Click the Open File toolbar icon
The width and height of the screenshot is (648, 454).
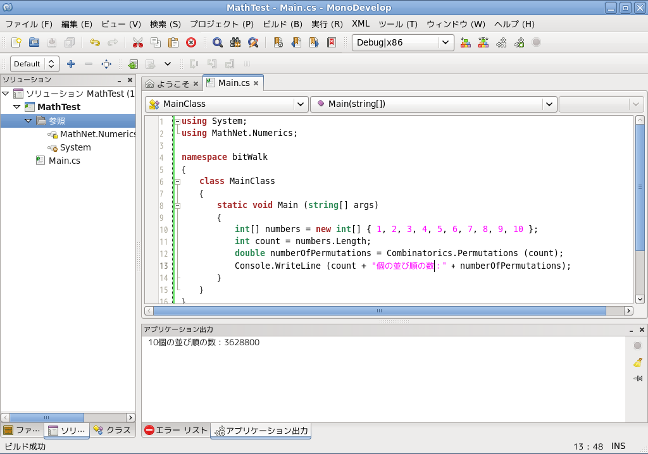coord(34,42)
